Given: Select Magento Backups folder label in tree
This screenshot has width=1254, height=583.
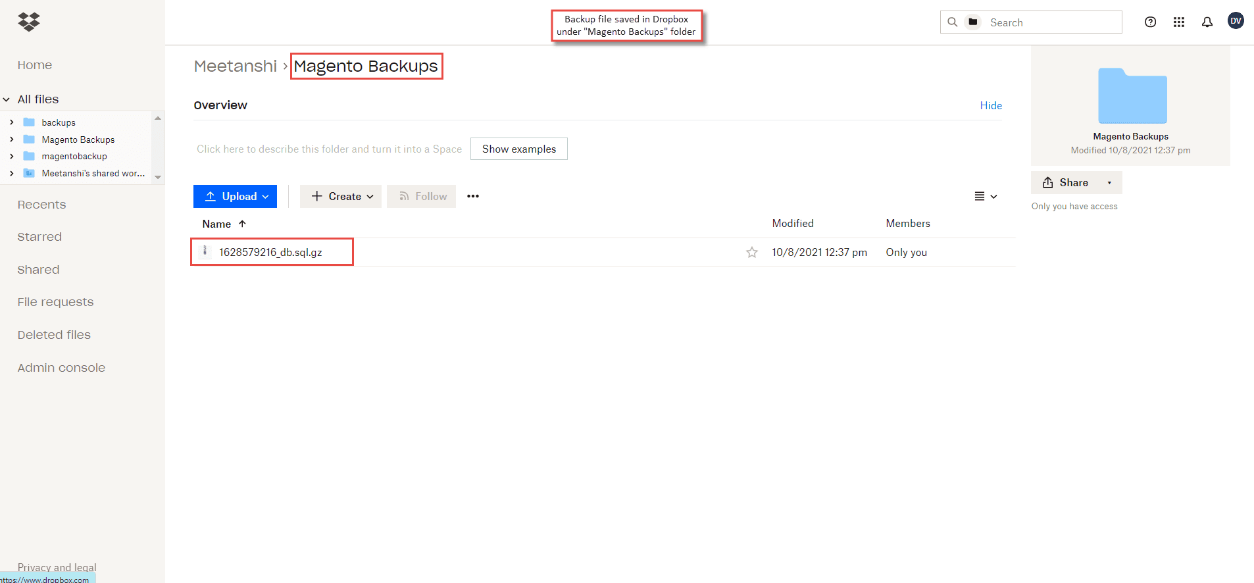Looking at the screenshot, I should 78,139.
